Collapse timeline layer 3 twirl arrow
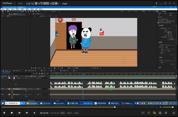The width and height of the screenshot is (178, 117). point(8,95)
